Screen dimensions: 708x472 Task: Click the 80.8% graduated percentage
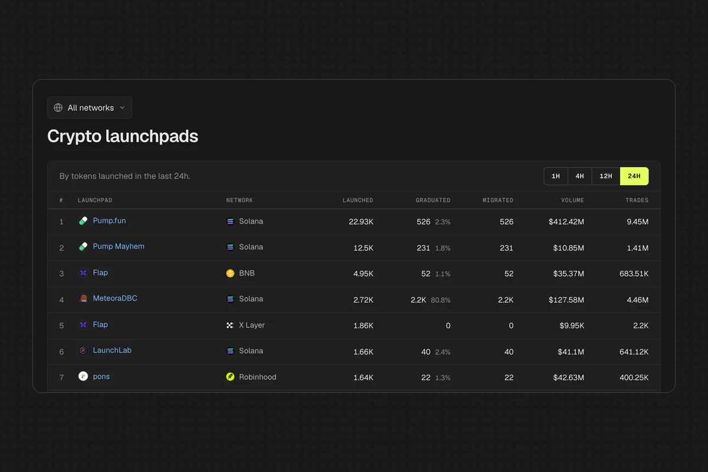441,300
